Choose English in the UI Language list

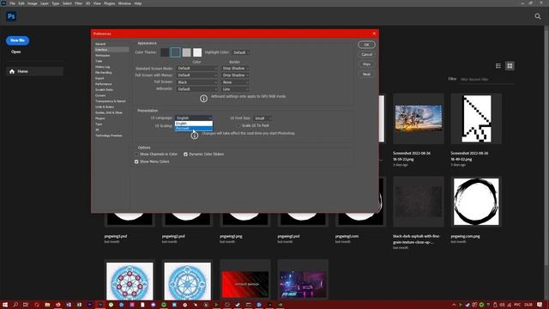pos(194,124)
